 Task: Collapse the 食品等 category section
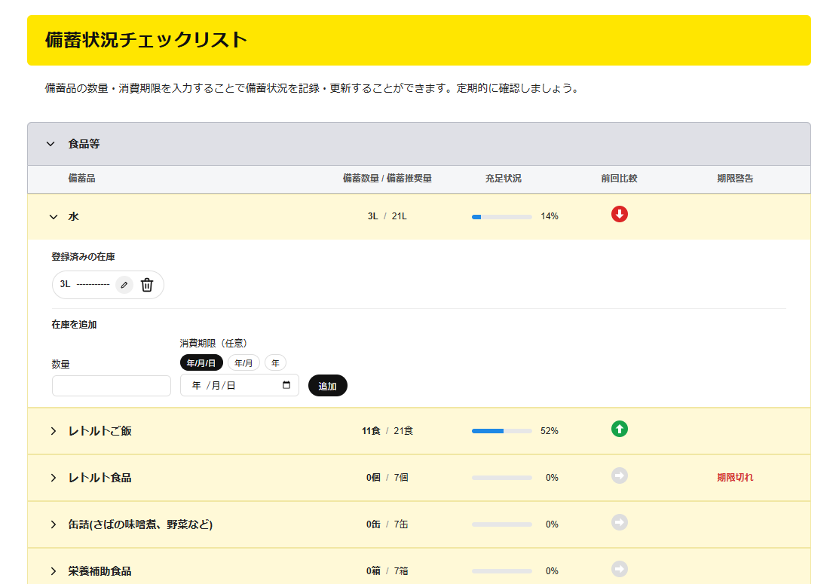[x=51, y=144]
